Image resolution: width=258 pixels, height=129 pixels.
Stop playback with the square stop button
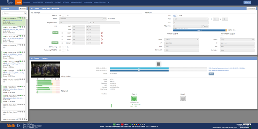[158, 64]
